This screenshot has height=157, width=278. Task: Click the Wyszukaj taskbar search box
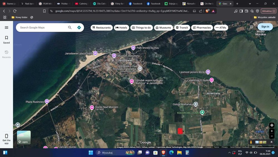[115, 153]
